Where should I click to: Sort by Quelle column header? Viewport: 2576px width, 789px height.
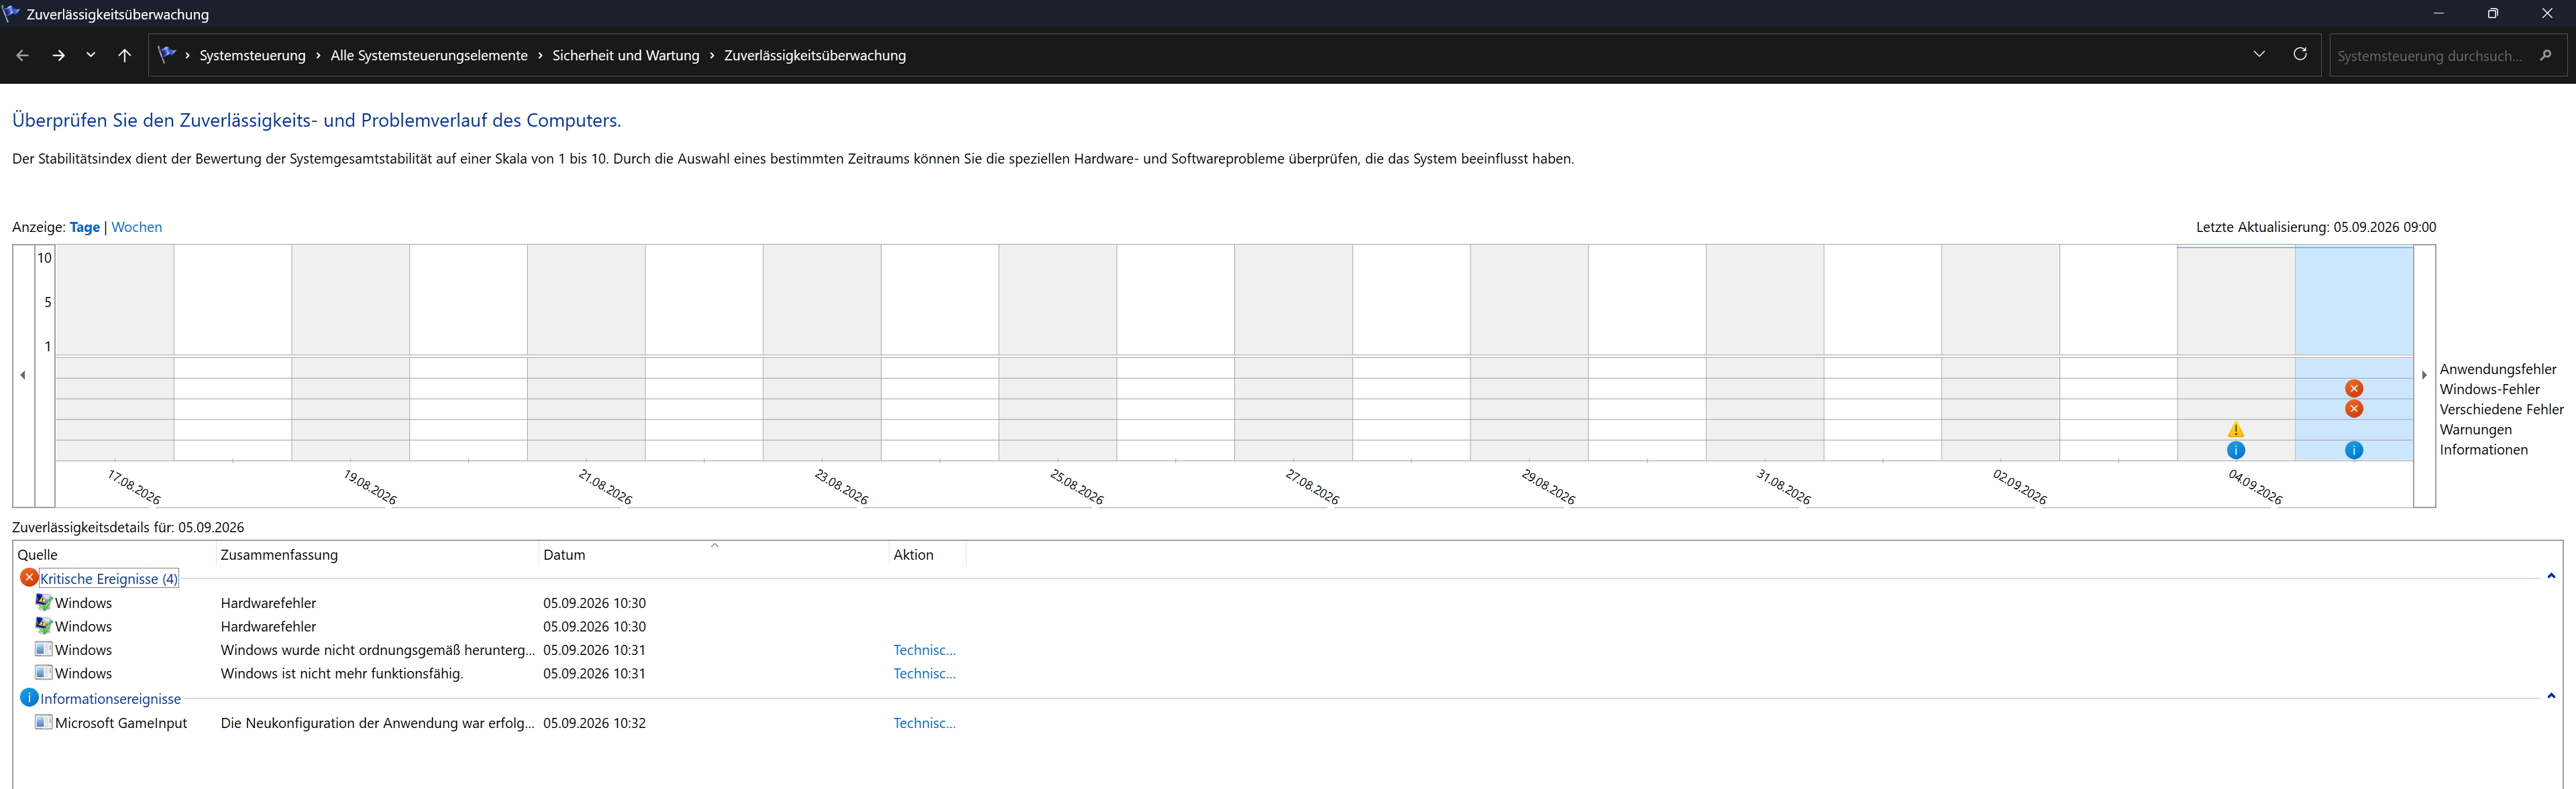click(114, 555)
